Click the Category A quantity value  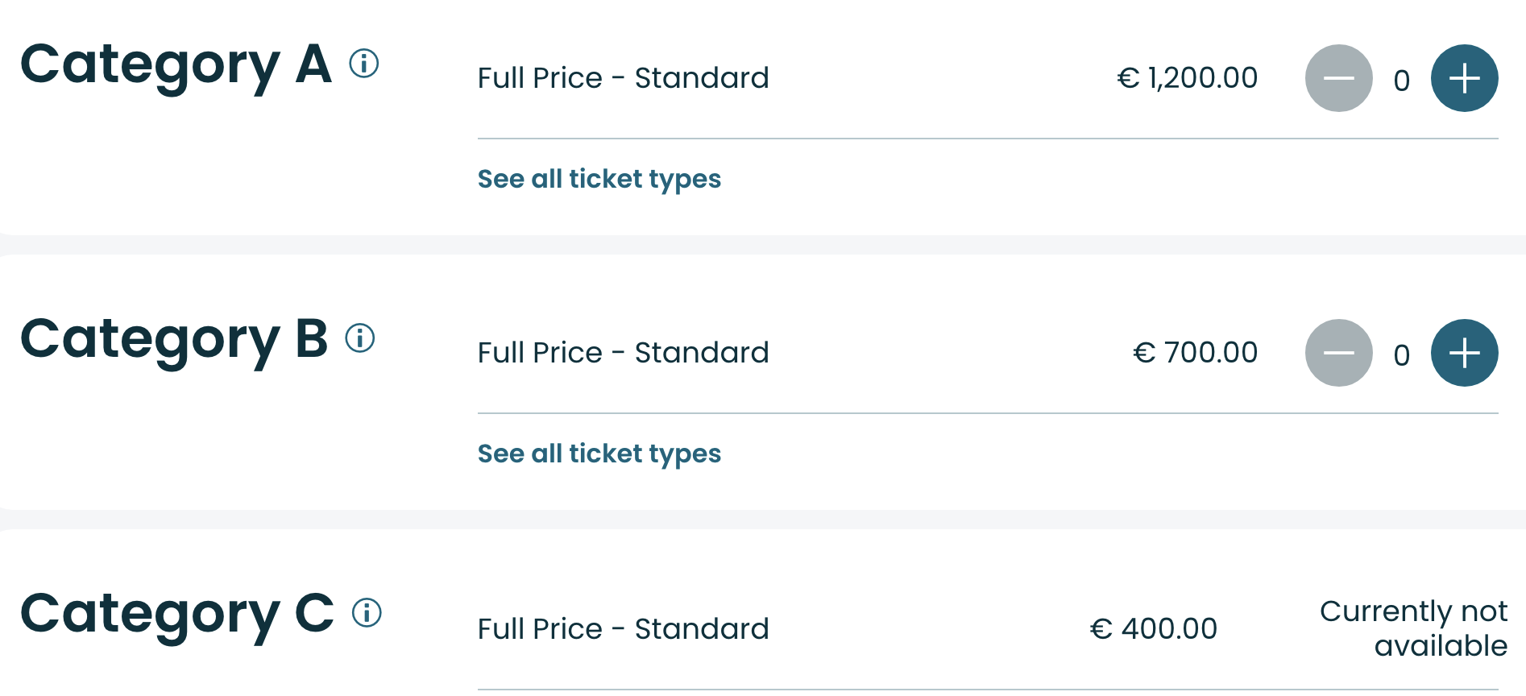[1401, 80]
